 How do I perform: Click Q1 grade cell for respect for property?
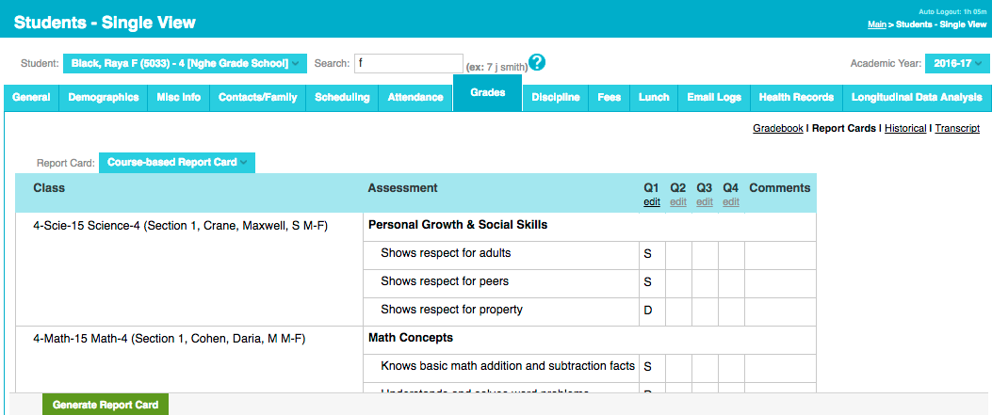click(652, 310)
